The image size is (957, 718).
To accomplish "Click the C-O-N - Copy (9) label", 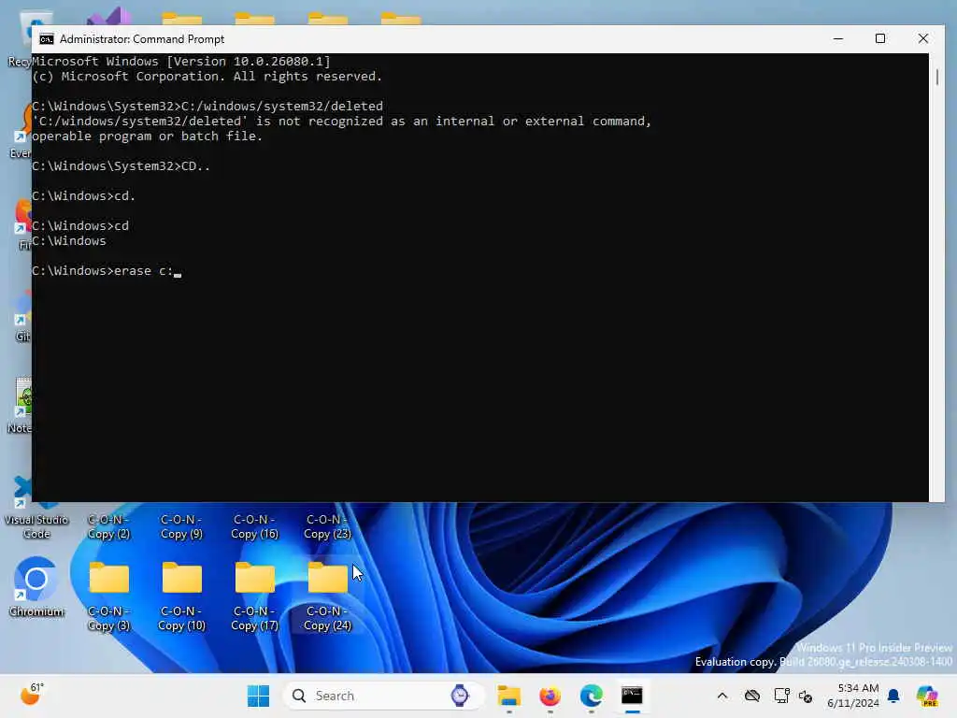I will pos(181,526).
